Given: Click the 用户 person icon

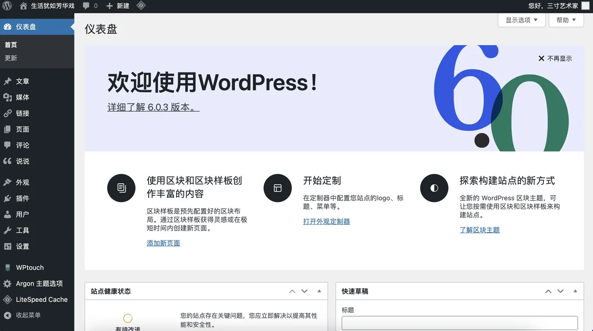Looking at the screenshot, I should pos(8,214).
